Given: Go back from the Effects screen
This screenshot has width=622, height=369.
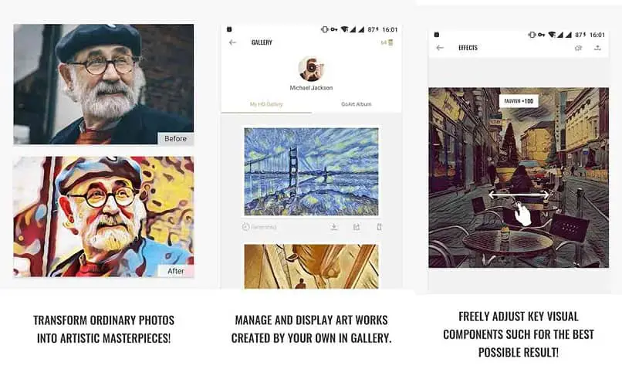Looking at the screenshot, I should click(x=440, y=48).
